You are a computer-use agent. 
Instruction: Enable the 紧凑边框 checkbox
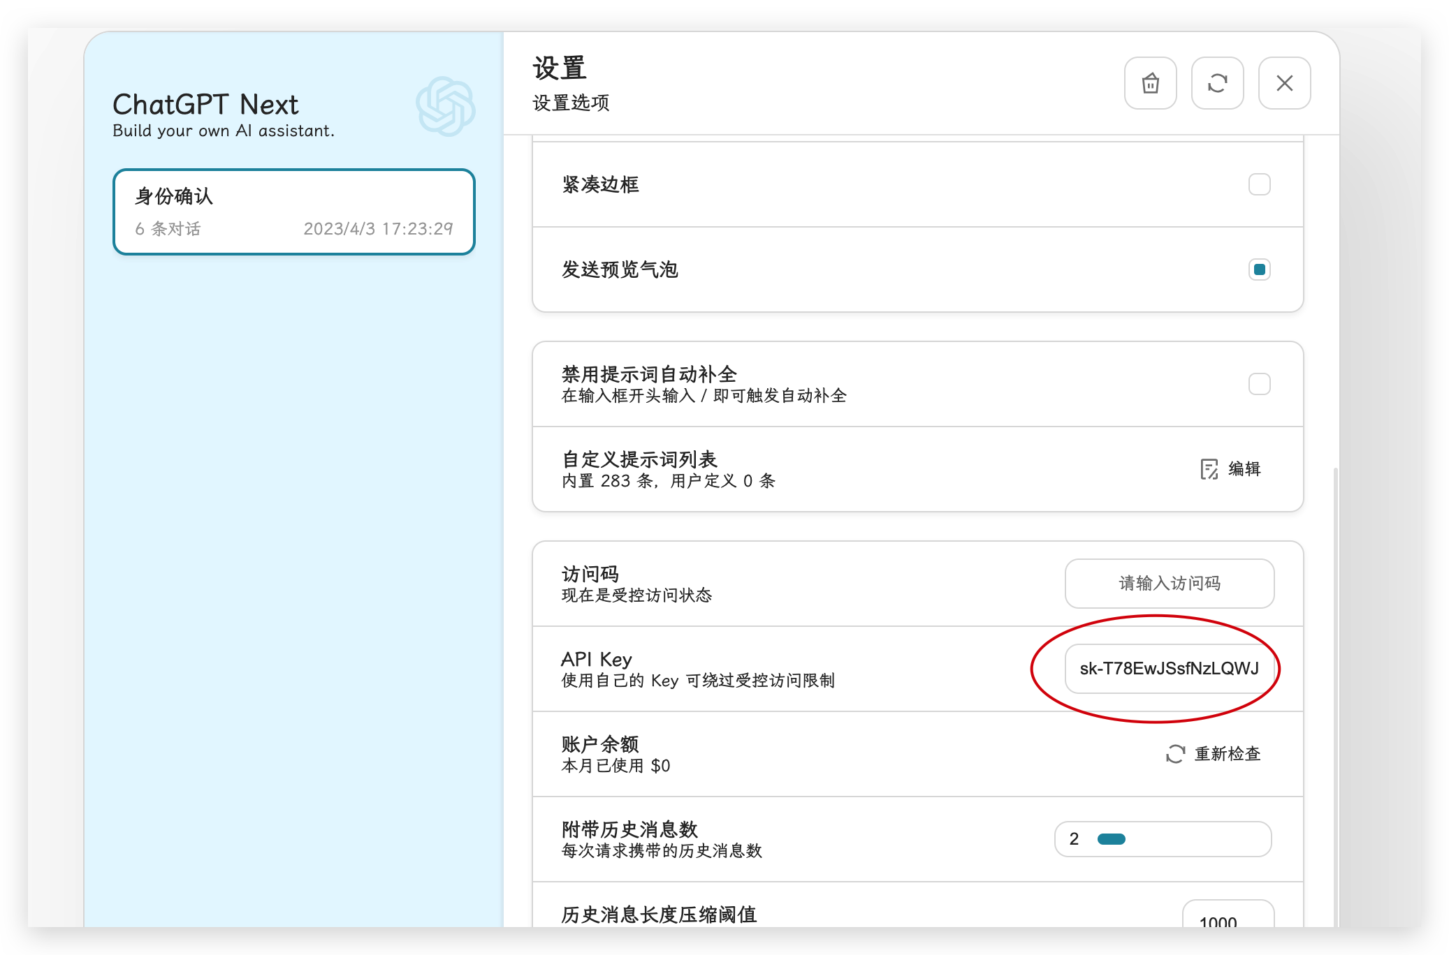pos(1260,184)
